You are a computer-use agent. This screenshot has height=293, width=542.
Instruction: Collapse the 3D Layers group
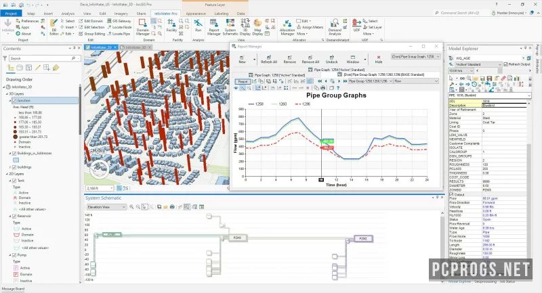(x=7, y=94)
